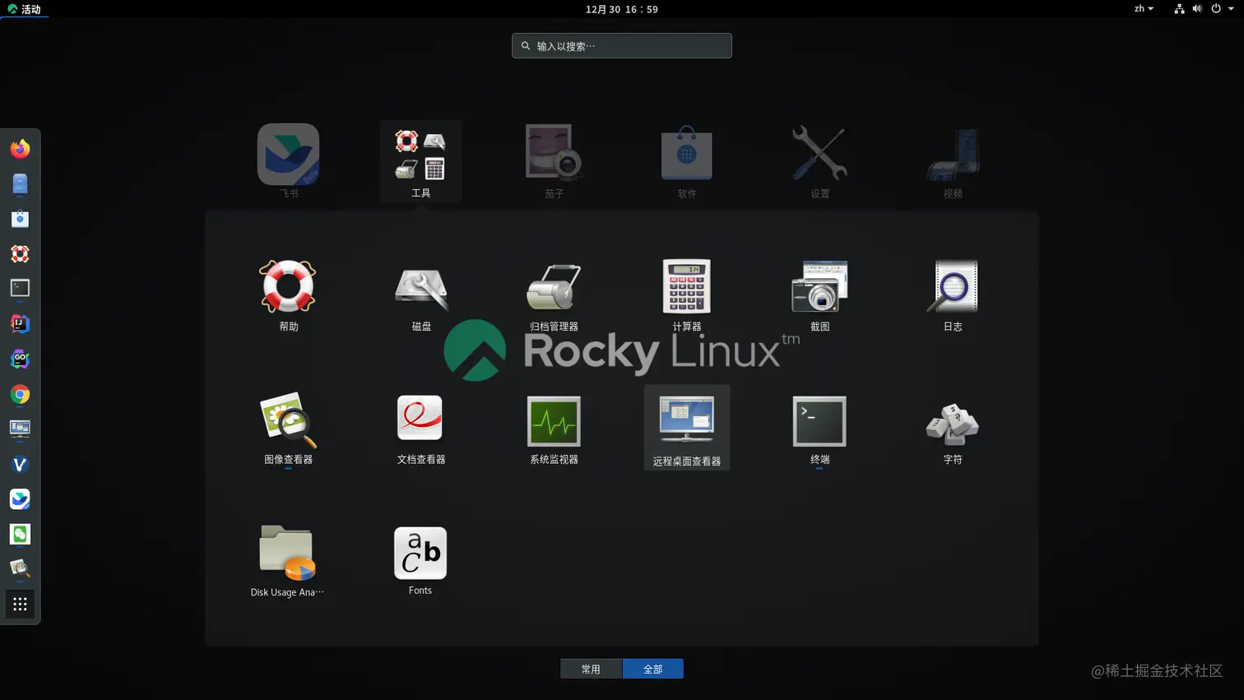Click the network icon in the top bar

click(x=1179, y=9)
